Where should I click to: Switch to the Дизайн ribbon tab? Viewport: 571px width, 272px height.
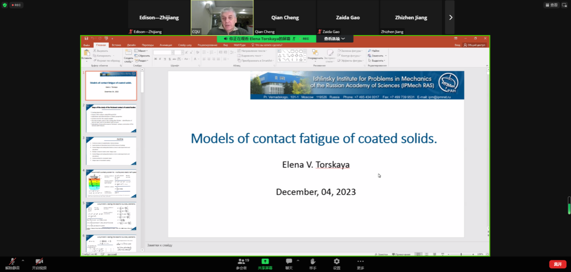pos(131,45)
